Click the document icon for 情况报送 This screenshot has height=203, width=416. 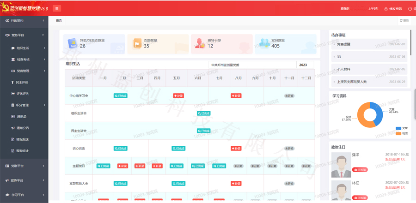coord(12,139)
